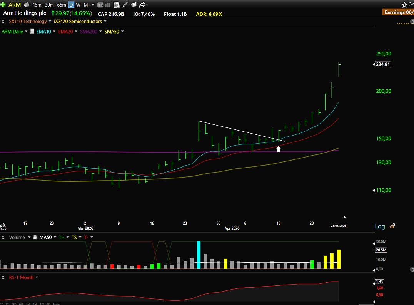Viewport: 414px width, 305px height.
Task: Open the add data table icon
Action: pyautogui.click(x=117, y=5)
